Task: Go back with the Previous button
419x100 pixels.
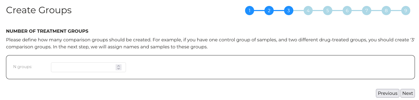Action: [x=387, y=93]
